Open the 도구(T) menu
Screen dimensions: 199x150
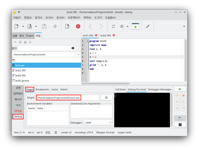point(98,18)
